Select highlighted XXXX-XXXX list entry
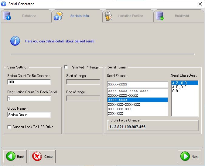 tap(137, 100)
